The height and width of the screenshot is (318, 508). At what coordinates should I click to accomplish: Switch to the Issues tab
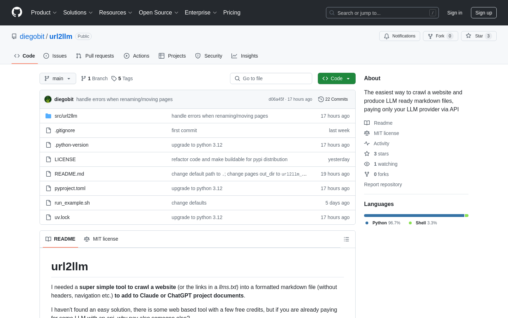(x=55, y=56)
